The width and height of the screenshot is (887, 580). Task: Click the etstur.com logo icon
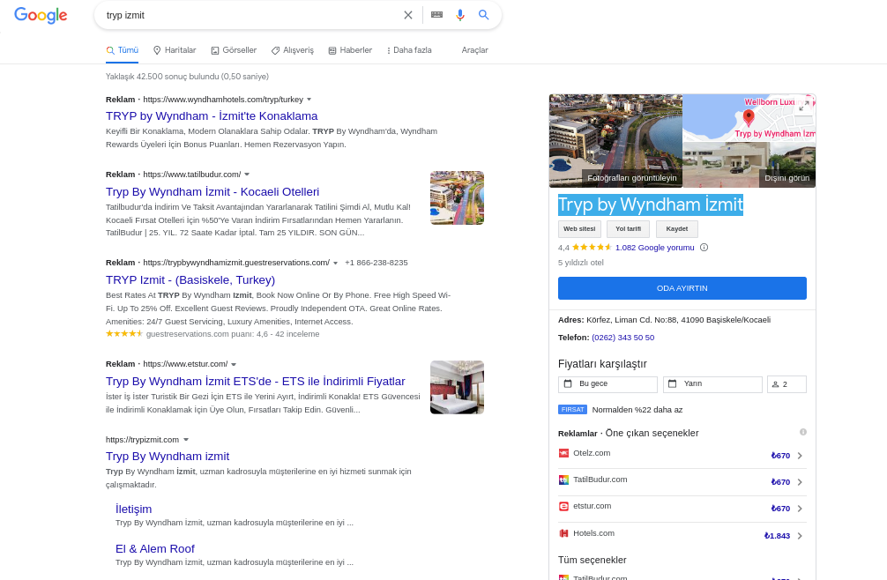point(563,507)
